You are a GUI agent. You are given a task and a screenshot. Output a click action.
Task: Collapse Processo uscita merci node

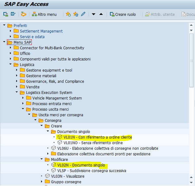(23, 109)
